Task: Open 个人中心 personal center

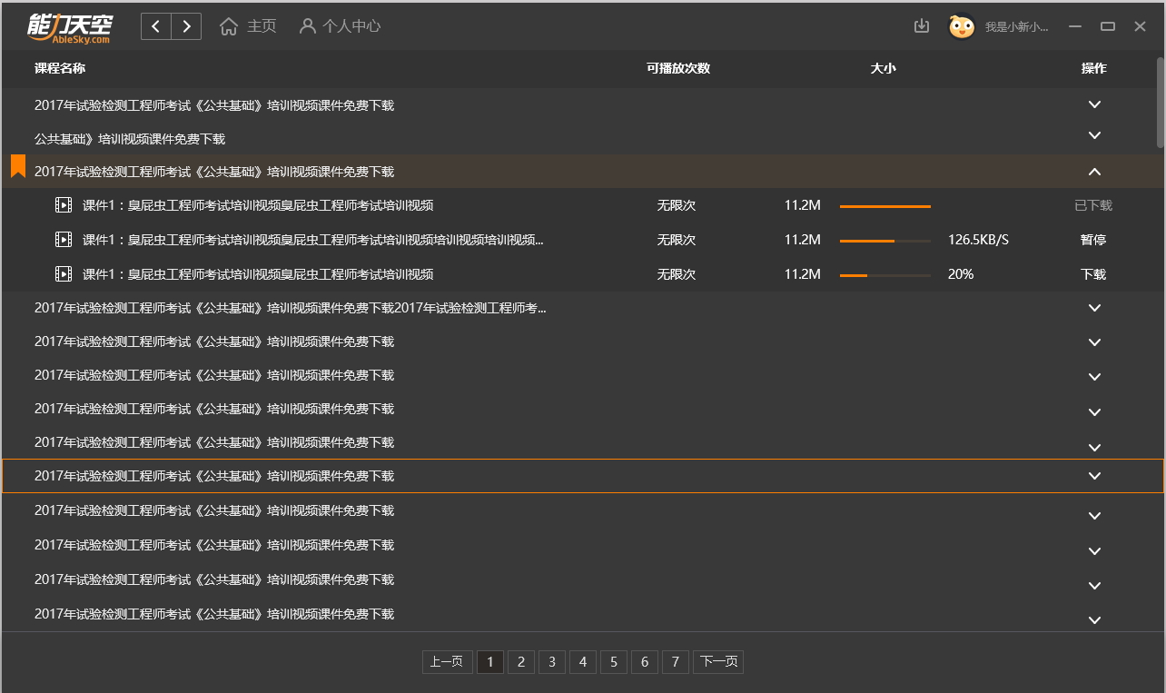Action: pos(341,26)
